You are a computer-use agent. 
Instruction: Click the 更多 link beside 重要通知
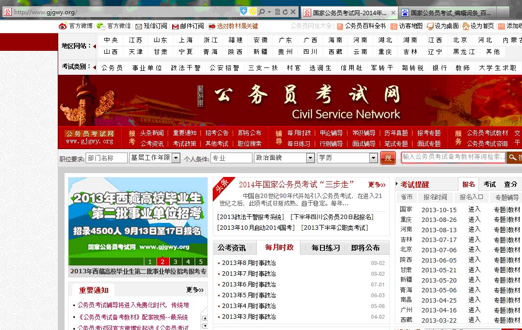193,290
